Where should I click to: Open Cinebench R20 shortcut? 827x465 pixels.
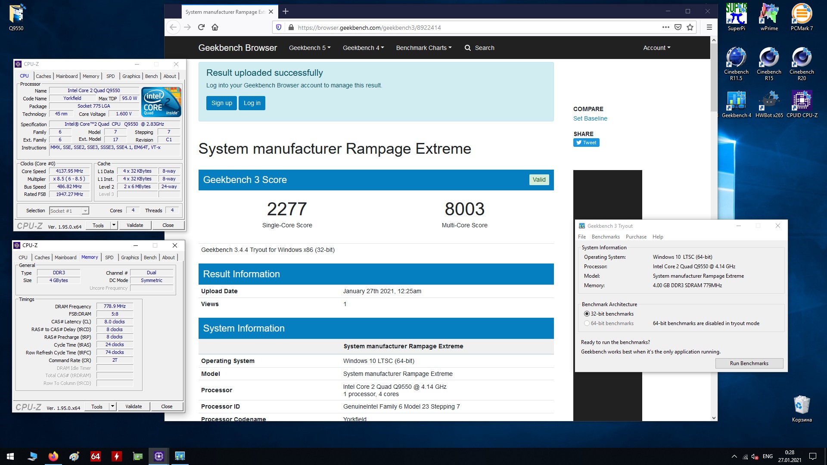coord(802,64)
